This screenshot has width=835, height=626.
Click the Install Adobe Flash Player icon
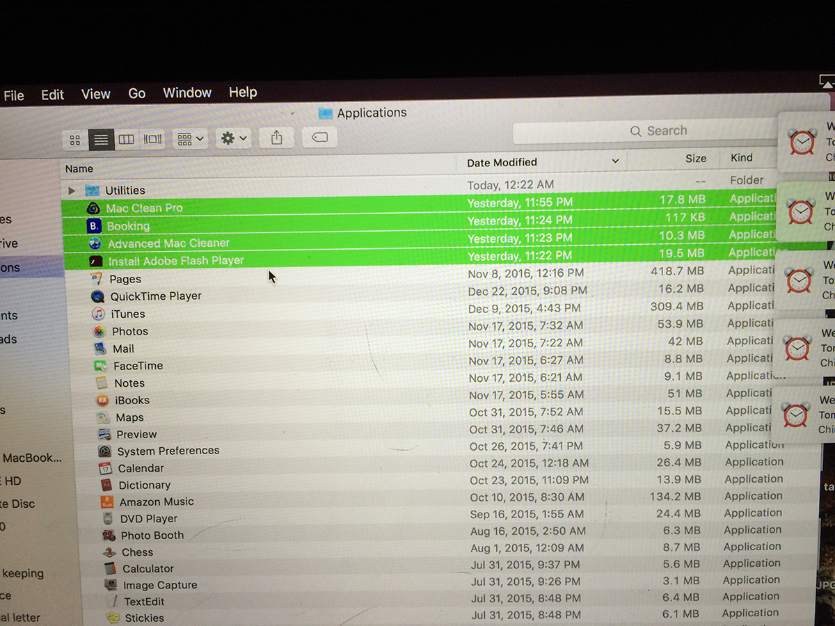click(96, 262)
